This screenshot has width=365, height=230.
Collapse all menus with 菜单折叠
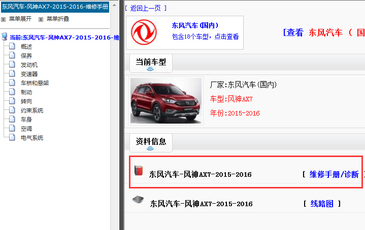58,19
